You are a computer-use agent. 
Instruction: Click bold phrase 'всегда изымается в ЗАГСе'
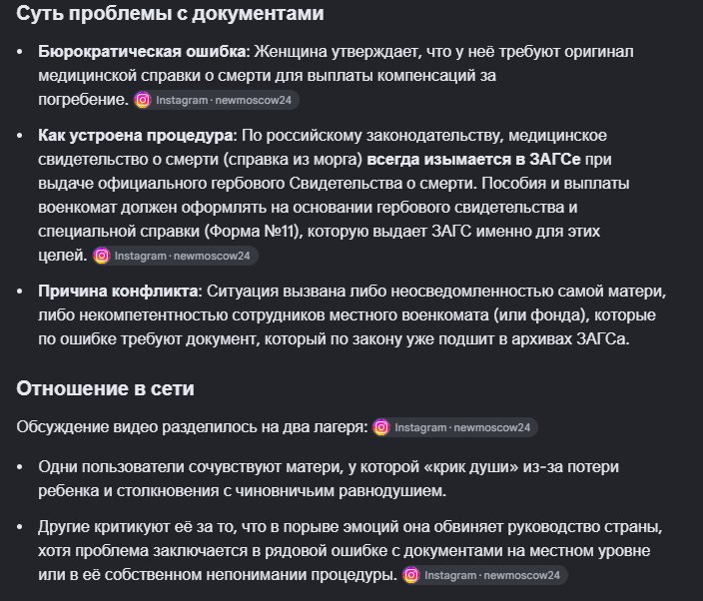point(473,159)
